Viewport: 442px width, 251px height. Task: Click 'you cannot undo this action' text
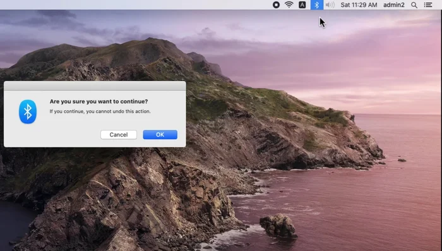(119, 111)
